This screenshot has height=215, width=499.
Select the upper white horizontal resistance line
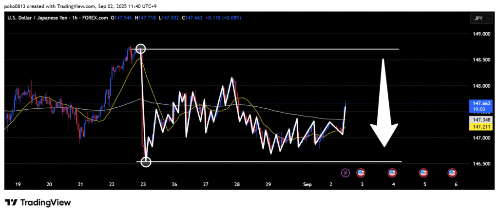click(273, 49)
